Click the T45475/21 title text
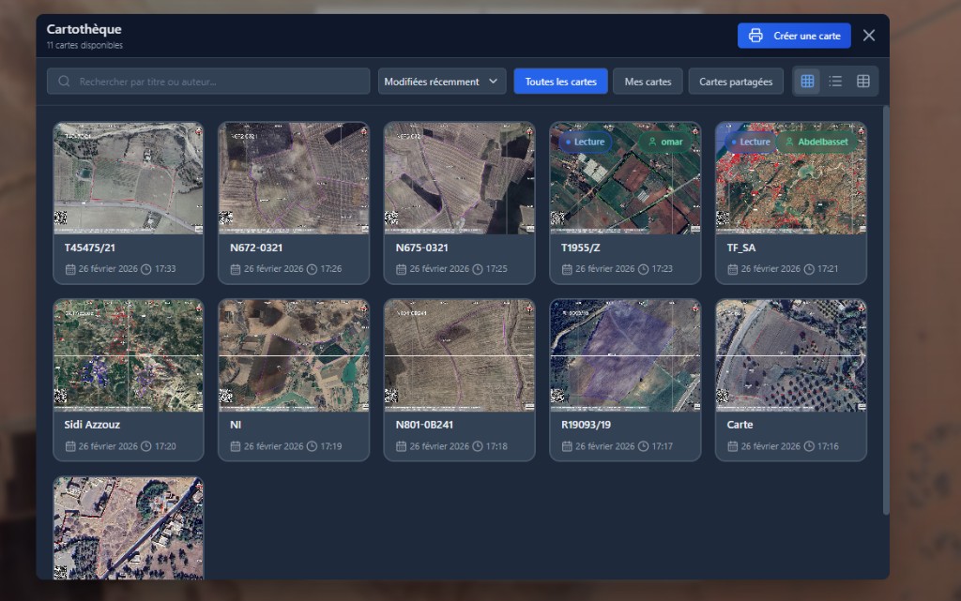The height and width of the screenshot is (601, 961). (x=89, y=248)
